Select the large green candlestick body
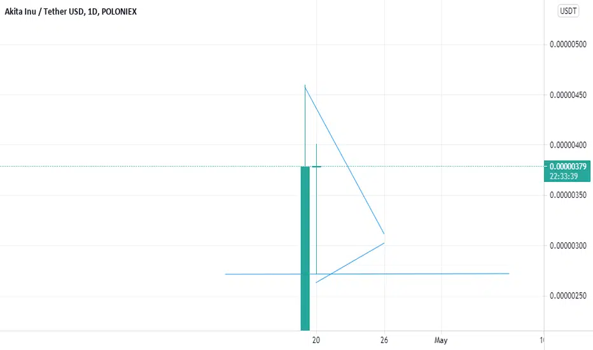Viewport: 593px width, 350px height. (305, 249)
